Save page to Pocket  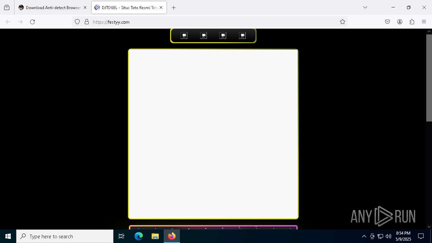[387, 22]
